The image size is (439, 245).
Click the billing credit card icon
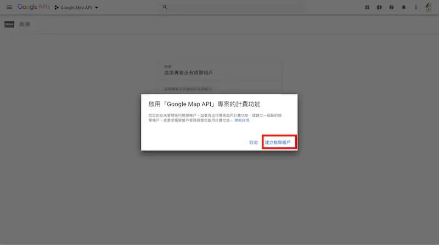click(x=9, y=24)
